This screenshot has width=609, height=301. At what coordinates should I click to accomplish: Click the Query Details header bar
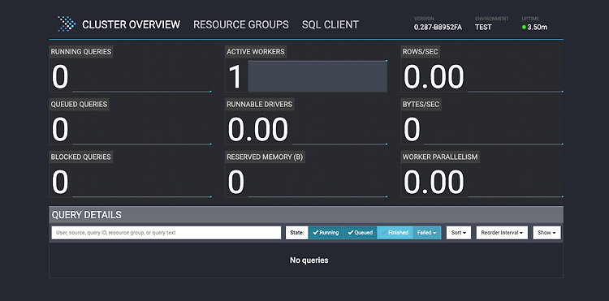[306, 215]
